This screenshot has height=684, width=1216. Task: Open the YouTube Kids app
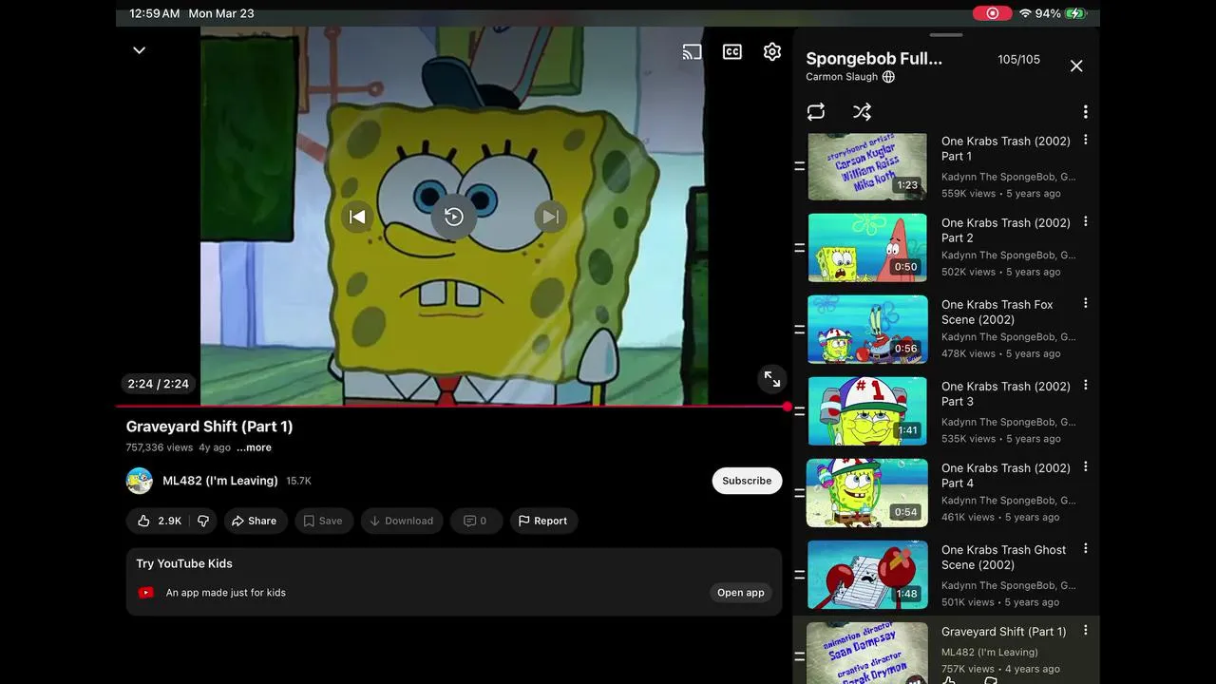[x=741, y=593]
